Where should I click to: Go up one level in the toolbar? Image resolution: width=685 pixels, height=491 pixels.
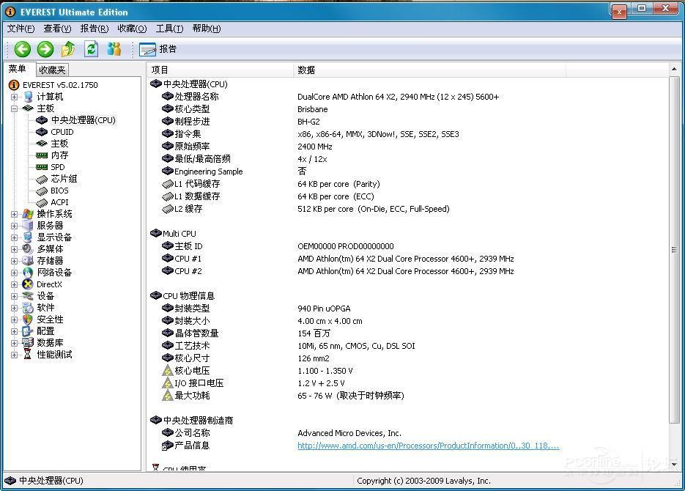tap(68, 49)
